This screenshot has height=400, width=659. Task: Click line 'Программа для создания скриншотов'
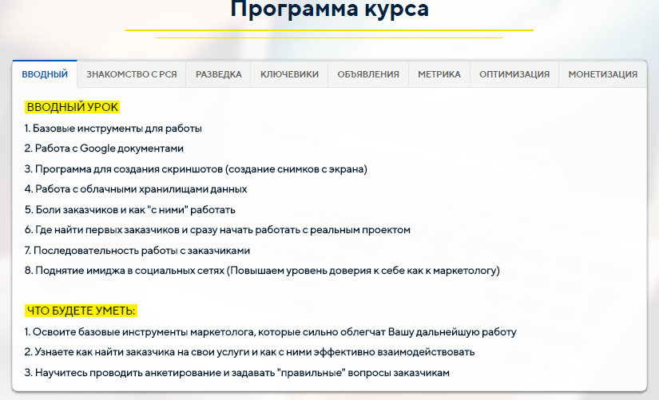(x=196, y=169)
